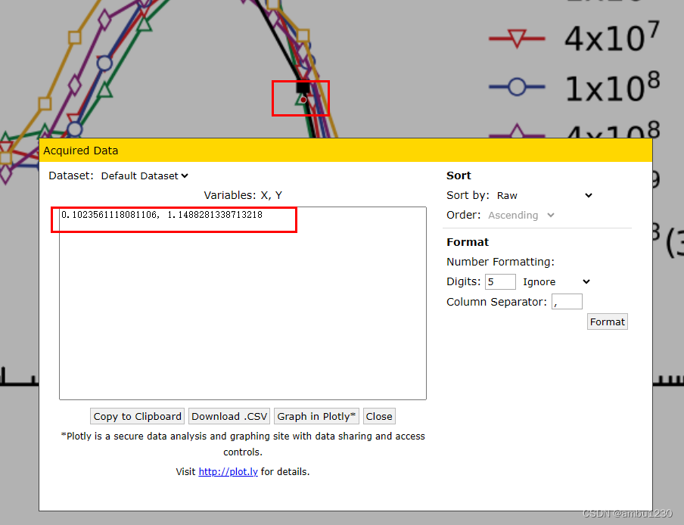This screenshot has height=525, width=684.
Task: Click the Column Separator input field
Action: click(567, 301)
